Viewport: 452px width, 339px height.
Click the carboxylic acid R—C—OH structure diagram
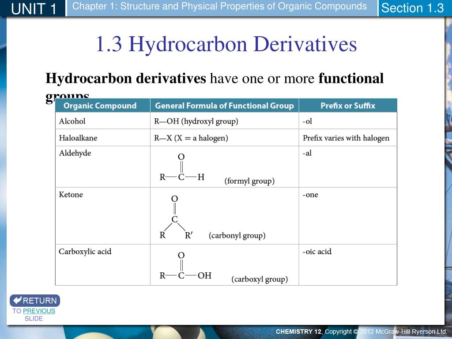(x=185, y=265)
